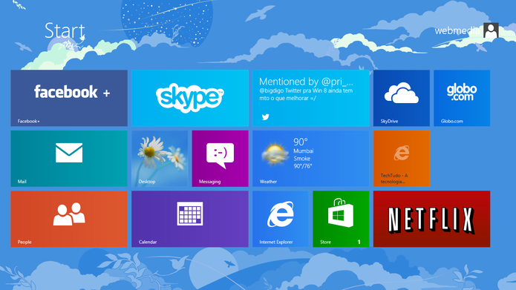Open the Calendar grid tile
Screen dimensions: 516x290
click(190, 219)
